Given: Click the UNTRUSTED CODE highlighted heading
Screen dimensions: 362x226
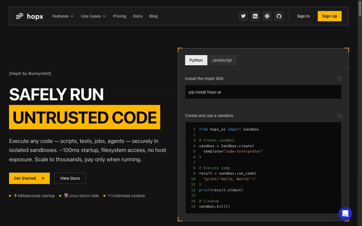Looking at the screenshot, I should (85, 117).
